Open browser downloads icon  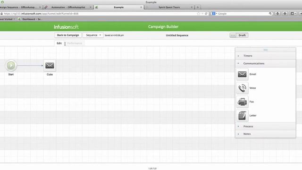277,14
